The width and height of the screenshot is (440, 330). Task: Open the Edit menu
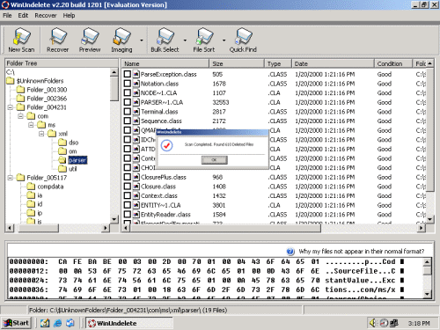23,16
